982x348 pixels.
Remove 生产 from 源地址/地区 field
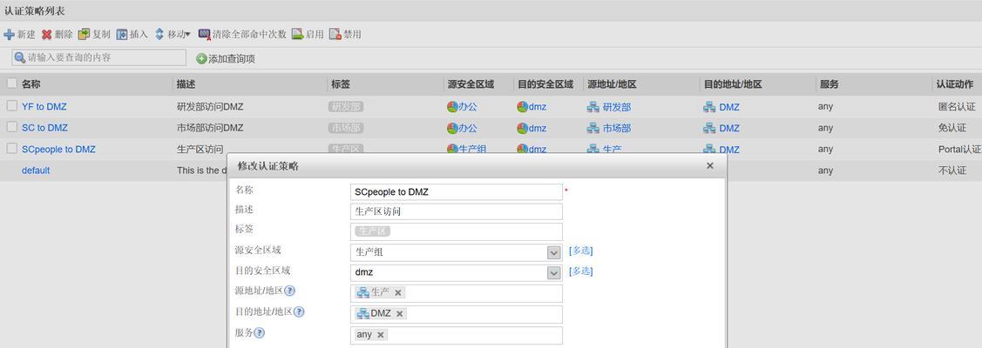point(397,292)
